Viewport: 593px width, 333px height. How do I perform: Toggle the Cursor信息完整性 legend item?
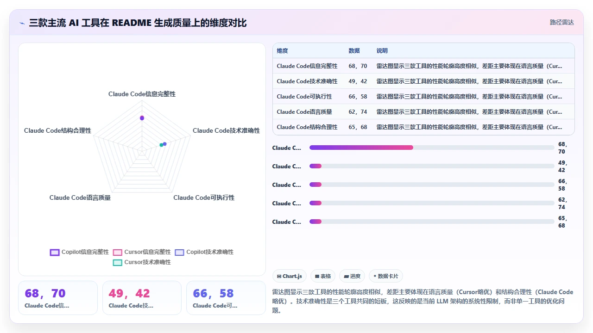point(142,252)
